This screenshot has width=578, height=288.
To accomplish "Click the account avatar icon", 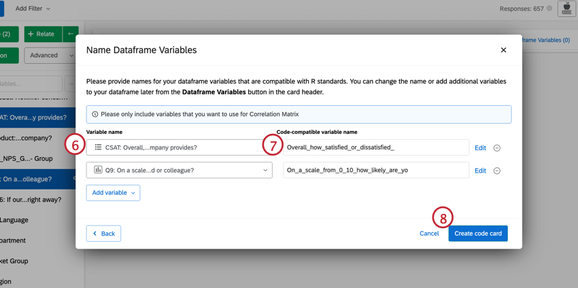I will point(566,9).
